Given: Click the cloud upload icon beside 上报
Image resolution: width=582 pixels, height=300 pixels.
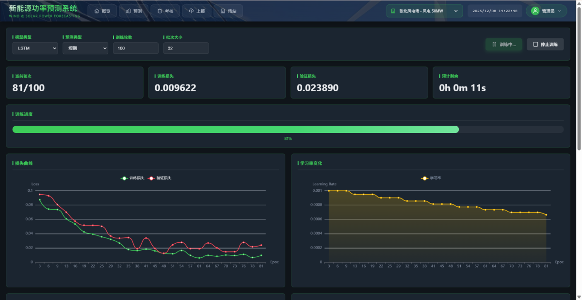Looking at the screenshot, I should [191, 11].
